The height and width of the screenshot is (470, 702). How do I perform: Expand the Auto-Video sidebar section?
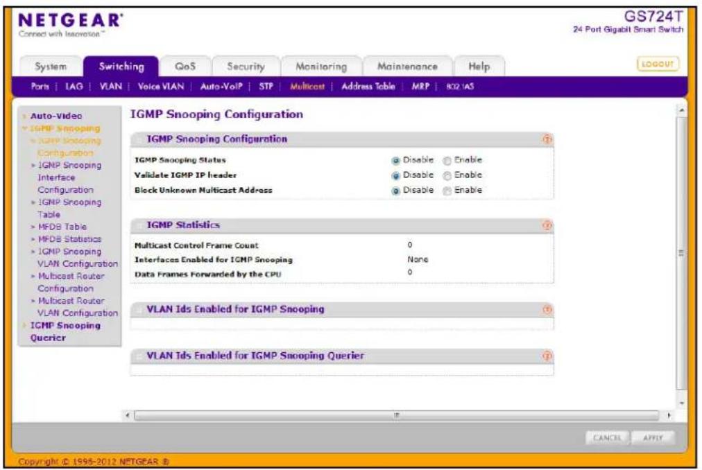[x=56, y=116]
